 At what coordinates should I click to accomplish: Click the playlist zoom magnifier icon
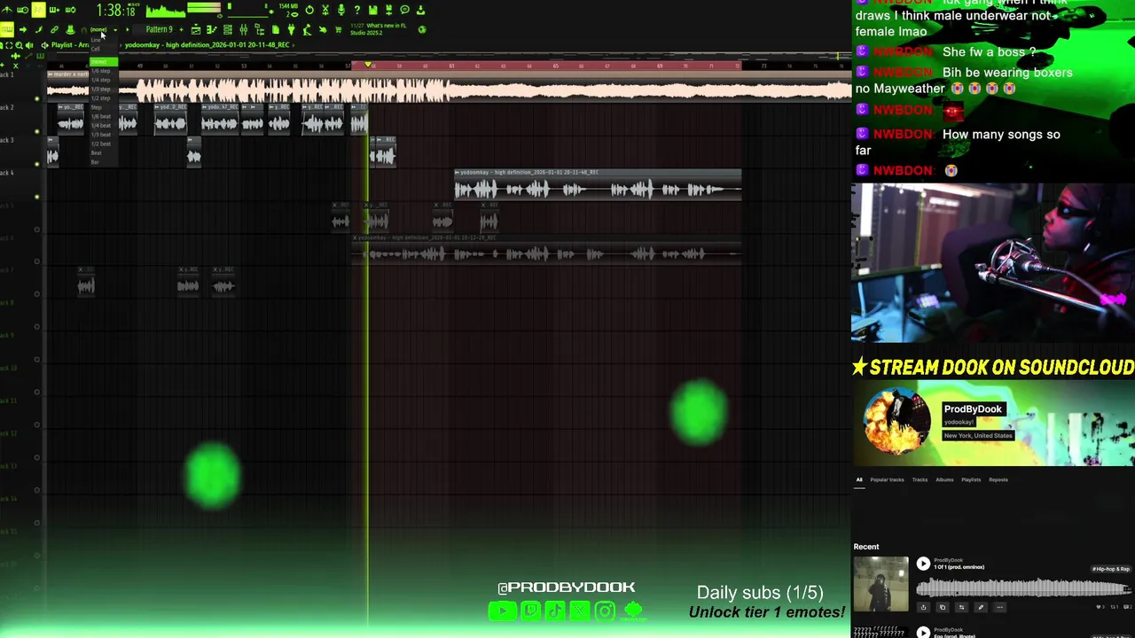click(x=19, y=45)
